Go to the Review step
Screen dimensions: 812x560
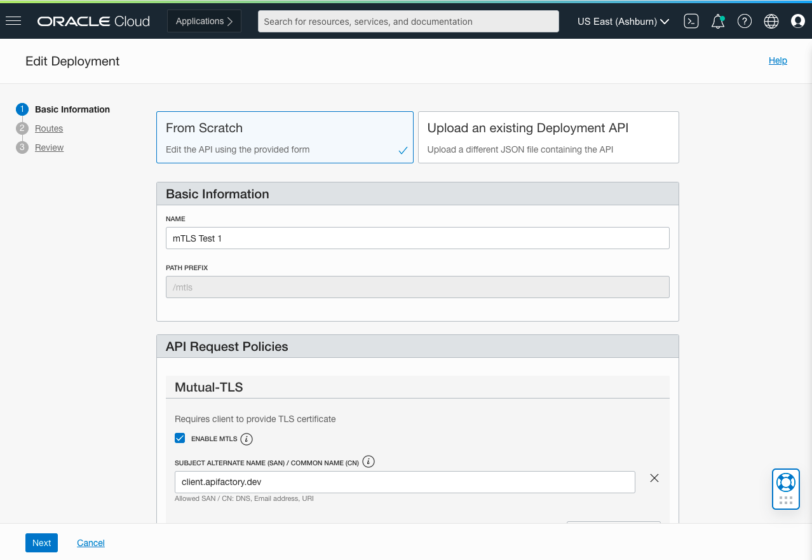(50, 147)
